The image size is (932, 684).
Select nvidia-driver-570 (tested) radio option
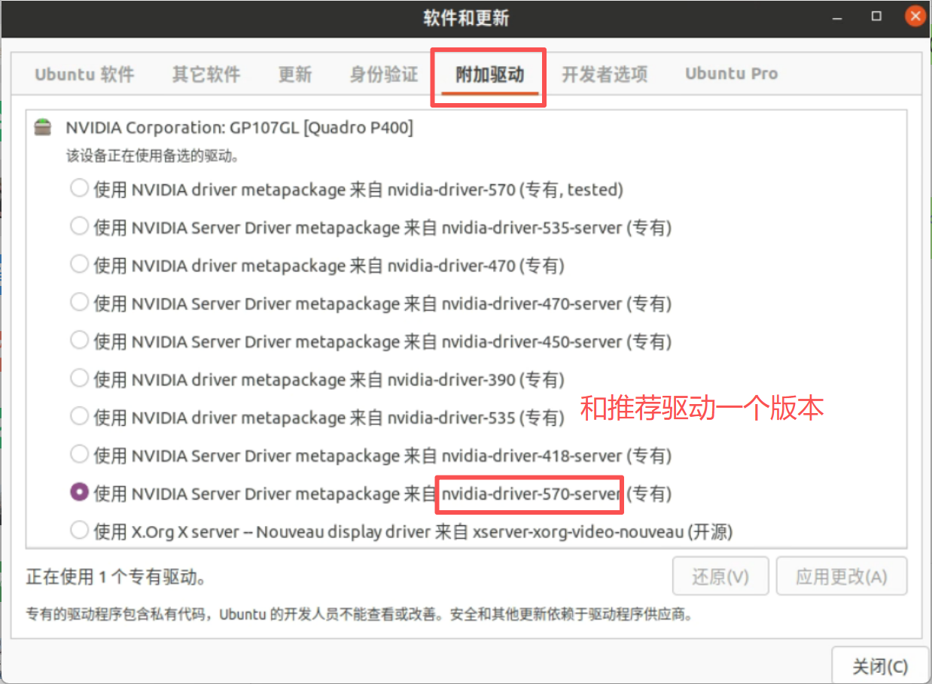point(79,188)
